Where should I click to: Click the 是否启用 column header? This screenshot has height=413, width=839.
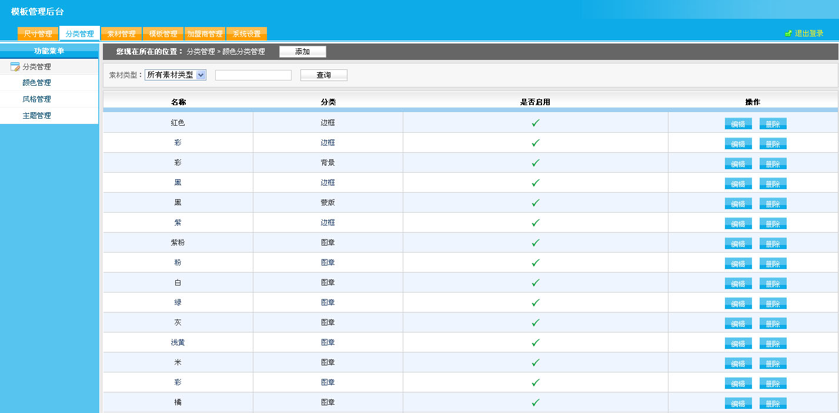(x=535, y=102)
